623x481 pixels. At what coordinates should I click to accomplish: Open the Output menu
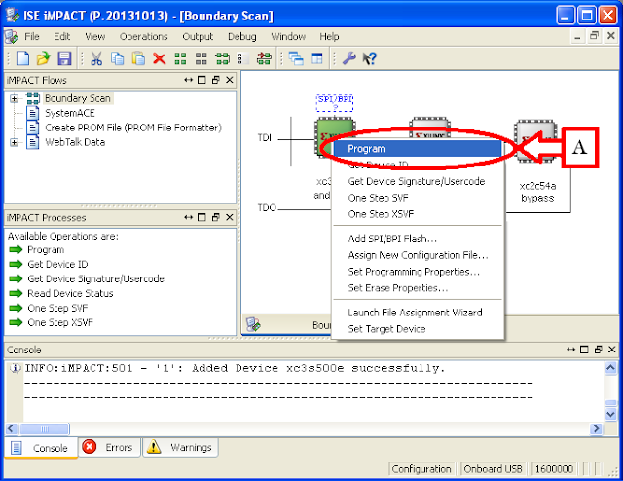198,37
